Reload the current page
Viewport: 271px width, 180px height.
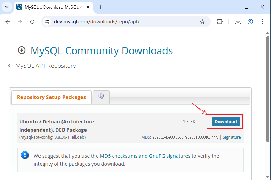32,22
